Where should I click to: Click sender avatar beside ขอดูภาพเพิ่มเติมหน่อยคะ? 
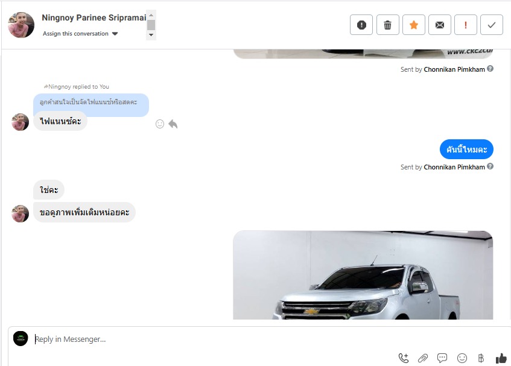click(20, 213)
